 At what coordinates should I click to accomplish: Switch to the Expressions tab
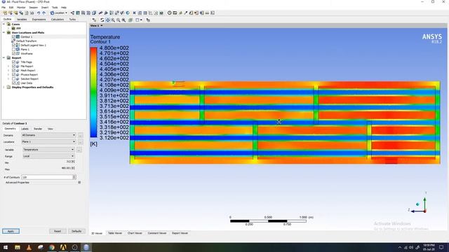point(39,20)
